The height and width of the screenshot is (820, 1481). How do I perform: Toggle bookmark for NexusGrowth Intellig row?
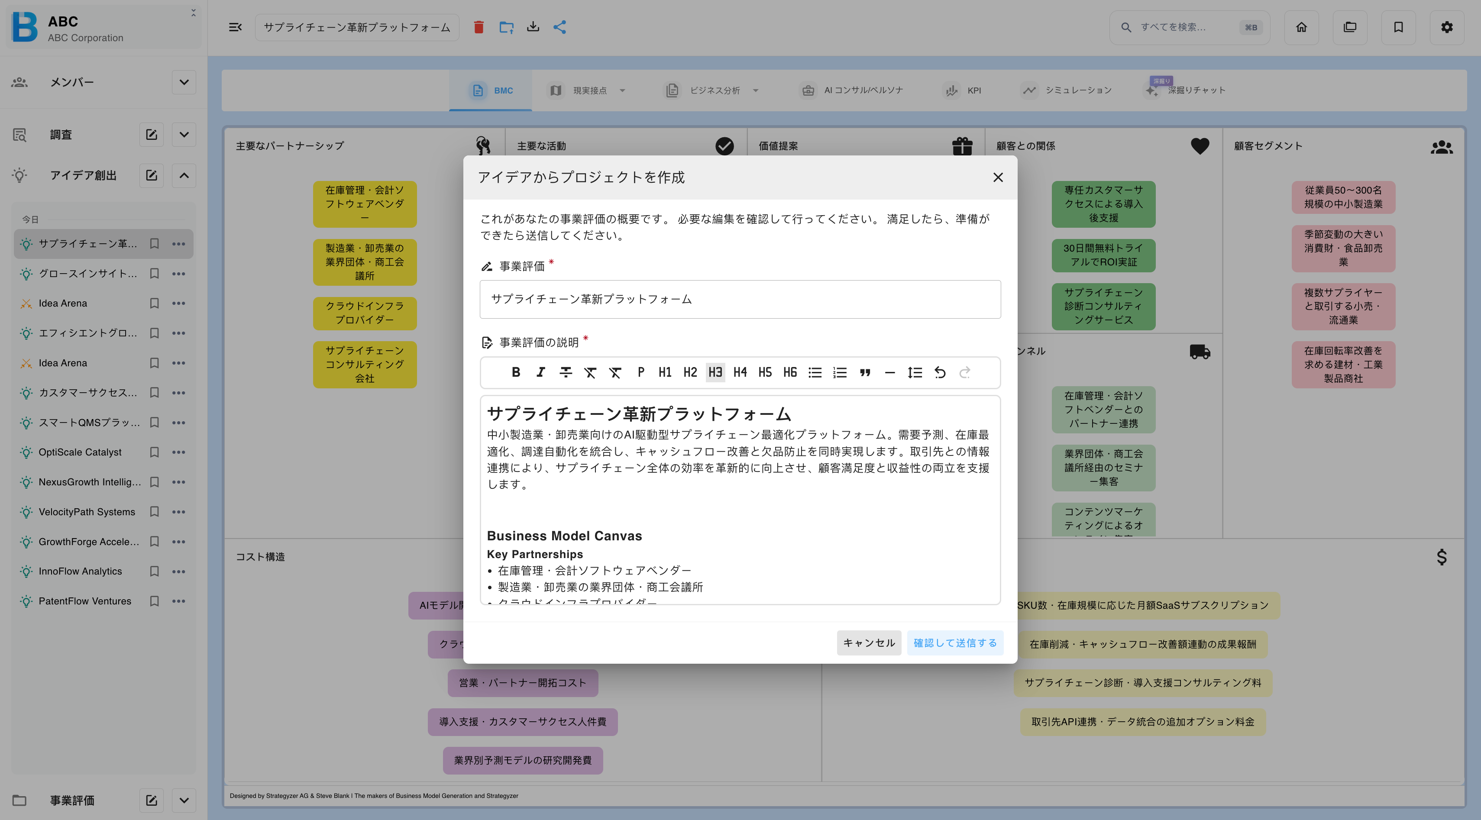click(x=154, y=482)
